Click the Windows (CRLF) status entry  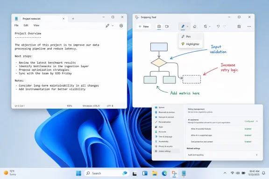click(x=91, y=106)
